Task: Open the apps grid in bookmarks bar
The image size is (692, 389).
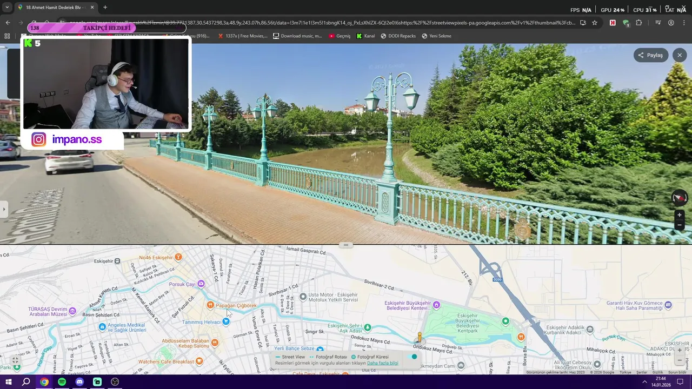Action: (7, 36)
